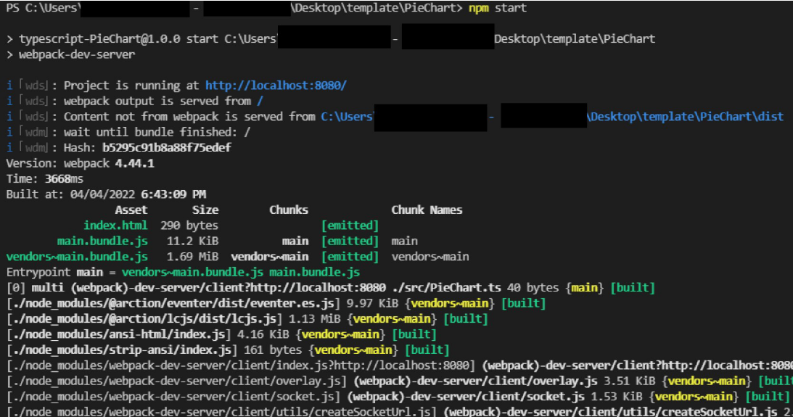Select webpack version 4.44.1 text
The width and height of the screenshot is (793, 417).
tap(134, 163)
